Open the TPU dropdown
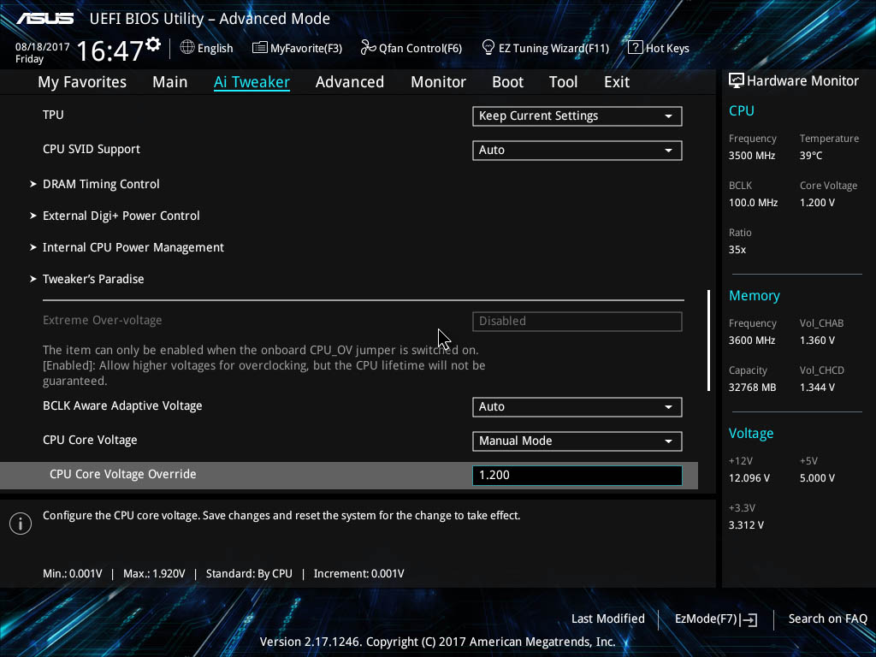 coord(577,116)
